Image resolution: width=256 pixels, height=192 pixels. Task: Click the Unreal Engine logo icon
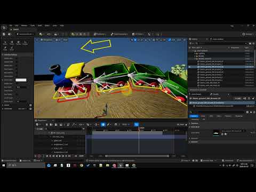(4, 28)
